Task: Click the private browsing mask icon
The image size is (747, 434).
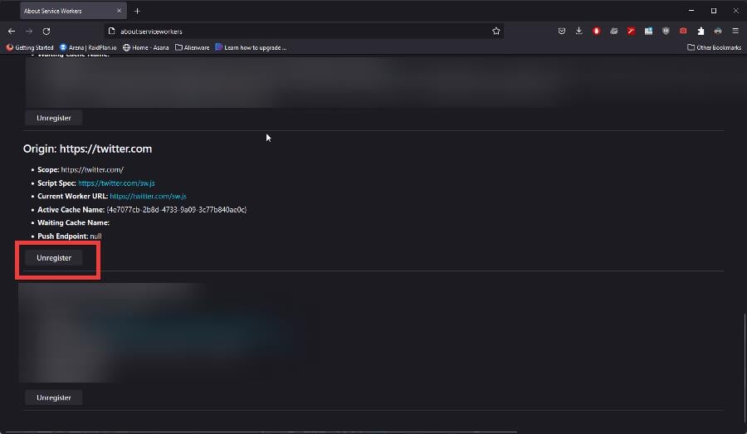Action: (718, 31)
